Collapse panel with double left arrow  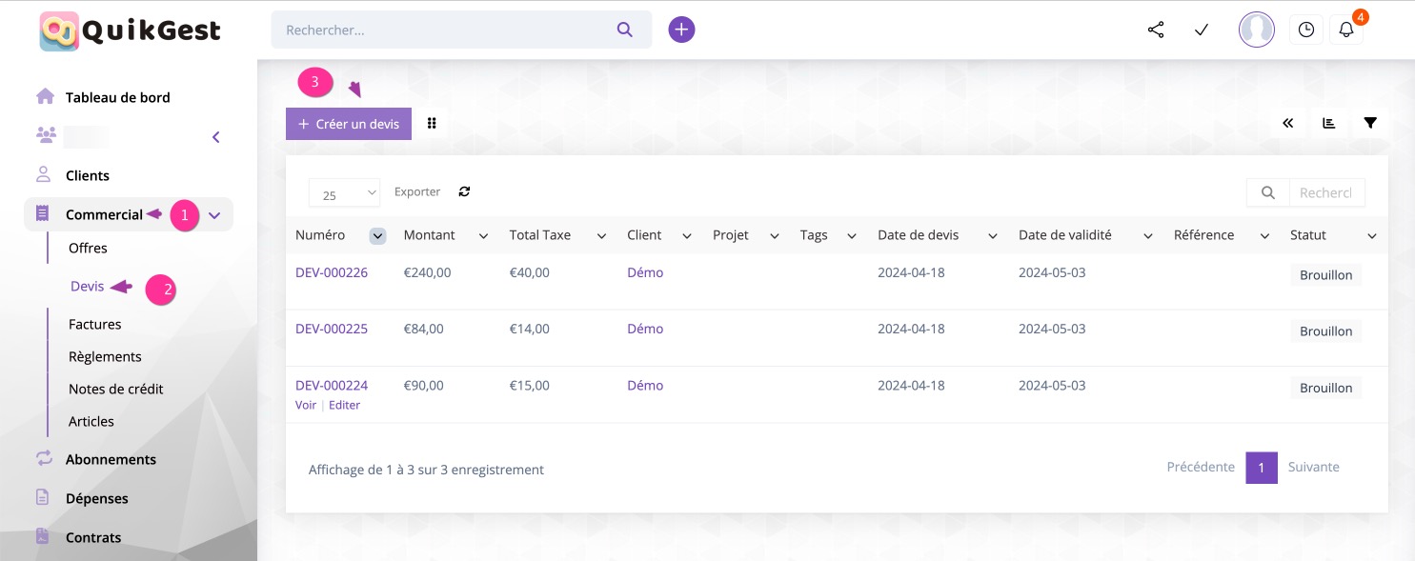pyautogui.click(x=1288, y=123)
